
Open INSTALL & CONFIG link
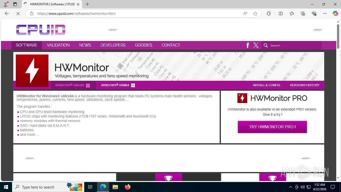(266, 85)
